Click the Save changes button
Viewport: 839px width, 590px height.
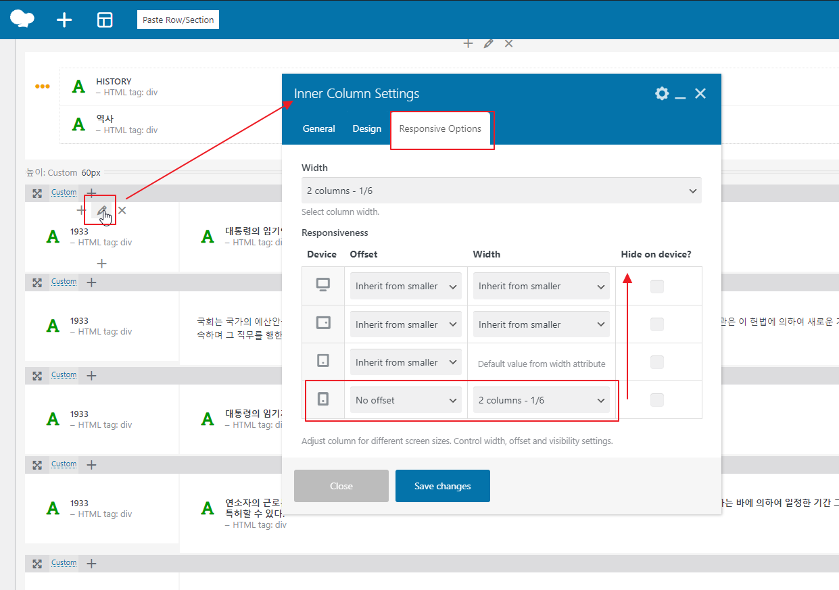tap(443, 486)
